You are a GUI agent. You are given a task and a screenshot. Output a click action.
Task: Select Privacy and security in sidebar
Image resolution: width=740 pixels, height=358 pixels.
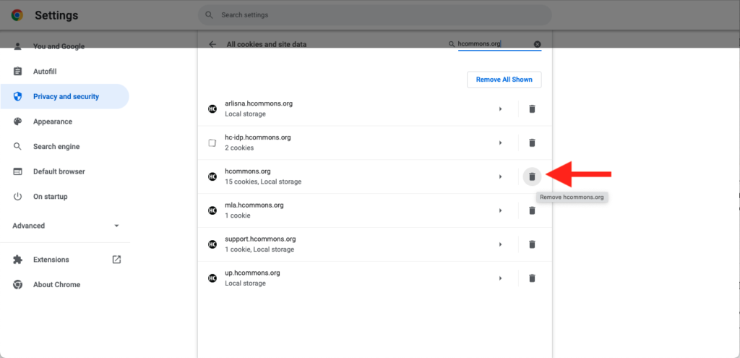pos(66,96)
